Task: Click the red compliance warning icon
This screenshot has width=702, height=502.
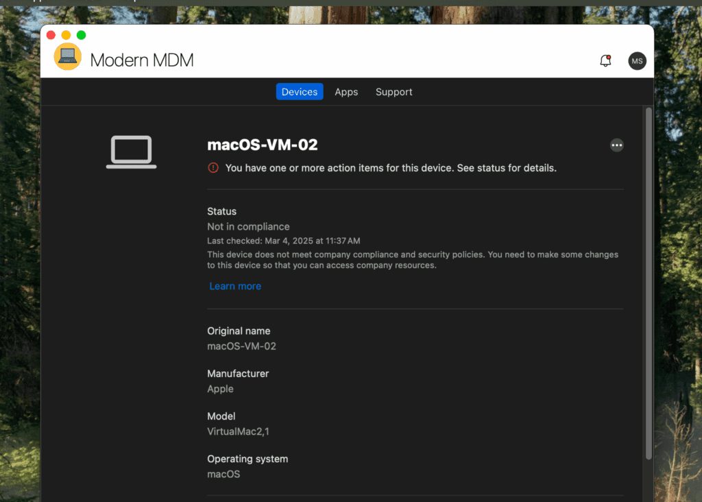Action: click(213, 167)
